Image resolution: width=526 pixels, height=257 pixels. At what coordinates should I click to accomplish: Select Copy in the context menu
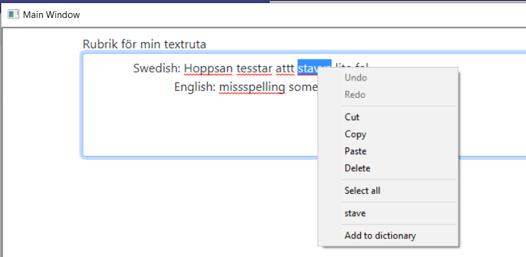tap(355, 134)
